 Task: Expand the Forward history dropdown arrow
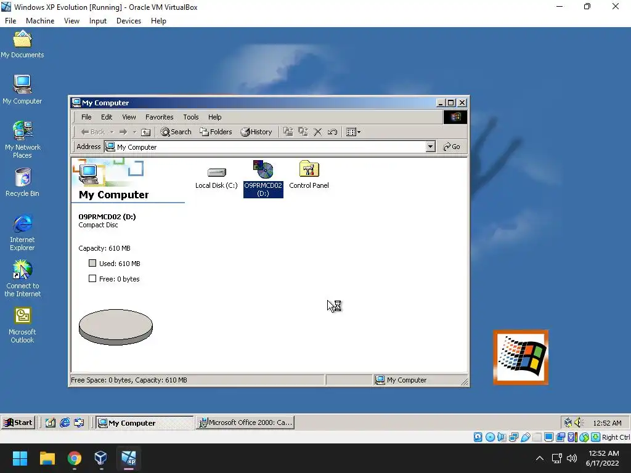coord(134,132)
